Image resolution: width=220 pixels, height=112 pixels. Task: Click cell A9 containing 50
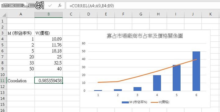click(x=21, y=69)
